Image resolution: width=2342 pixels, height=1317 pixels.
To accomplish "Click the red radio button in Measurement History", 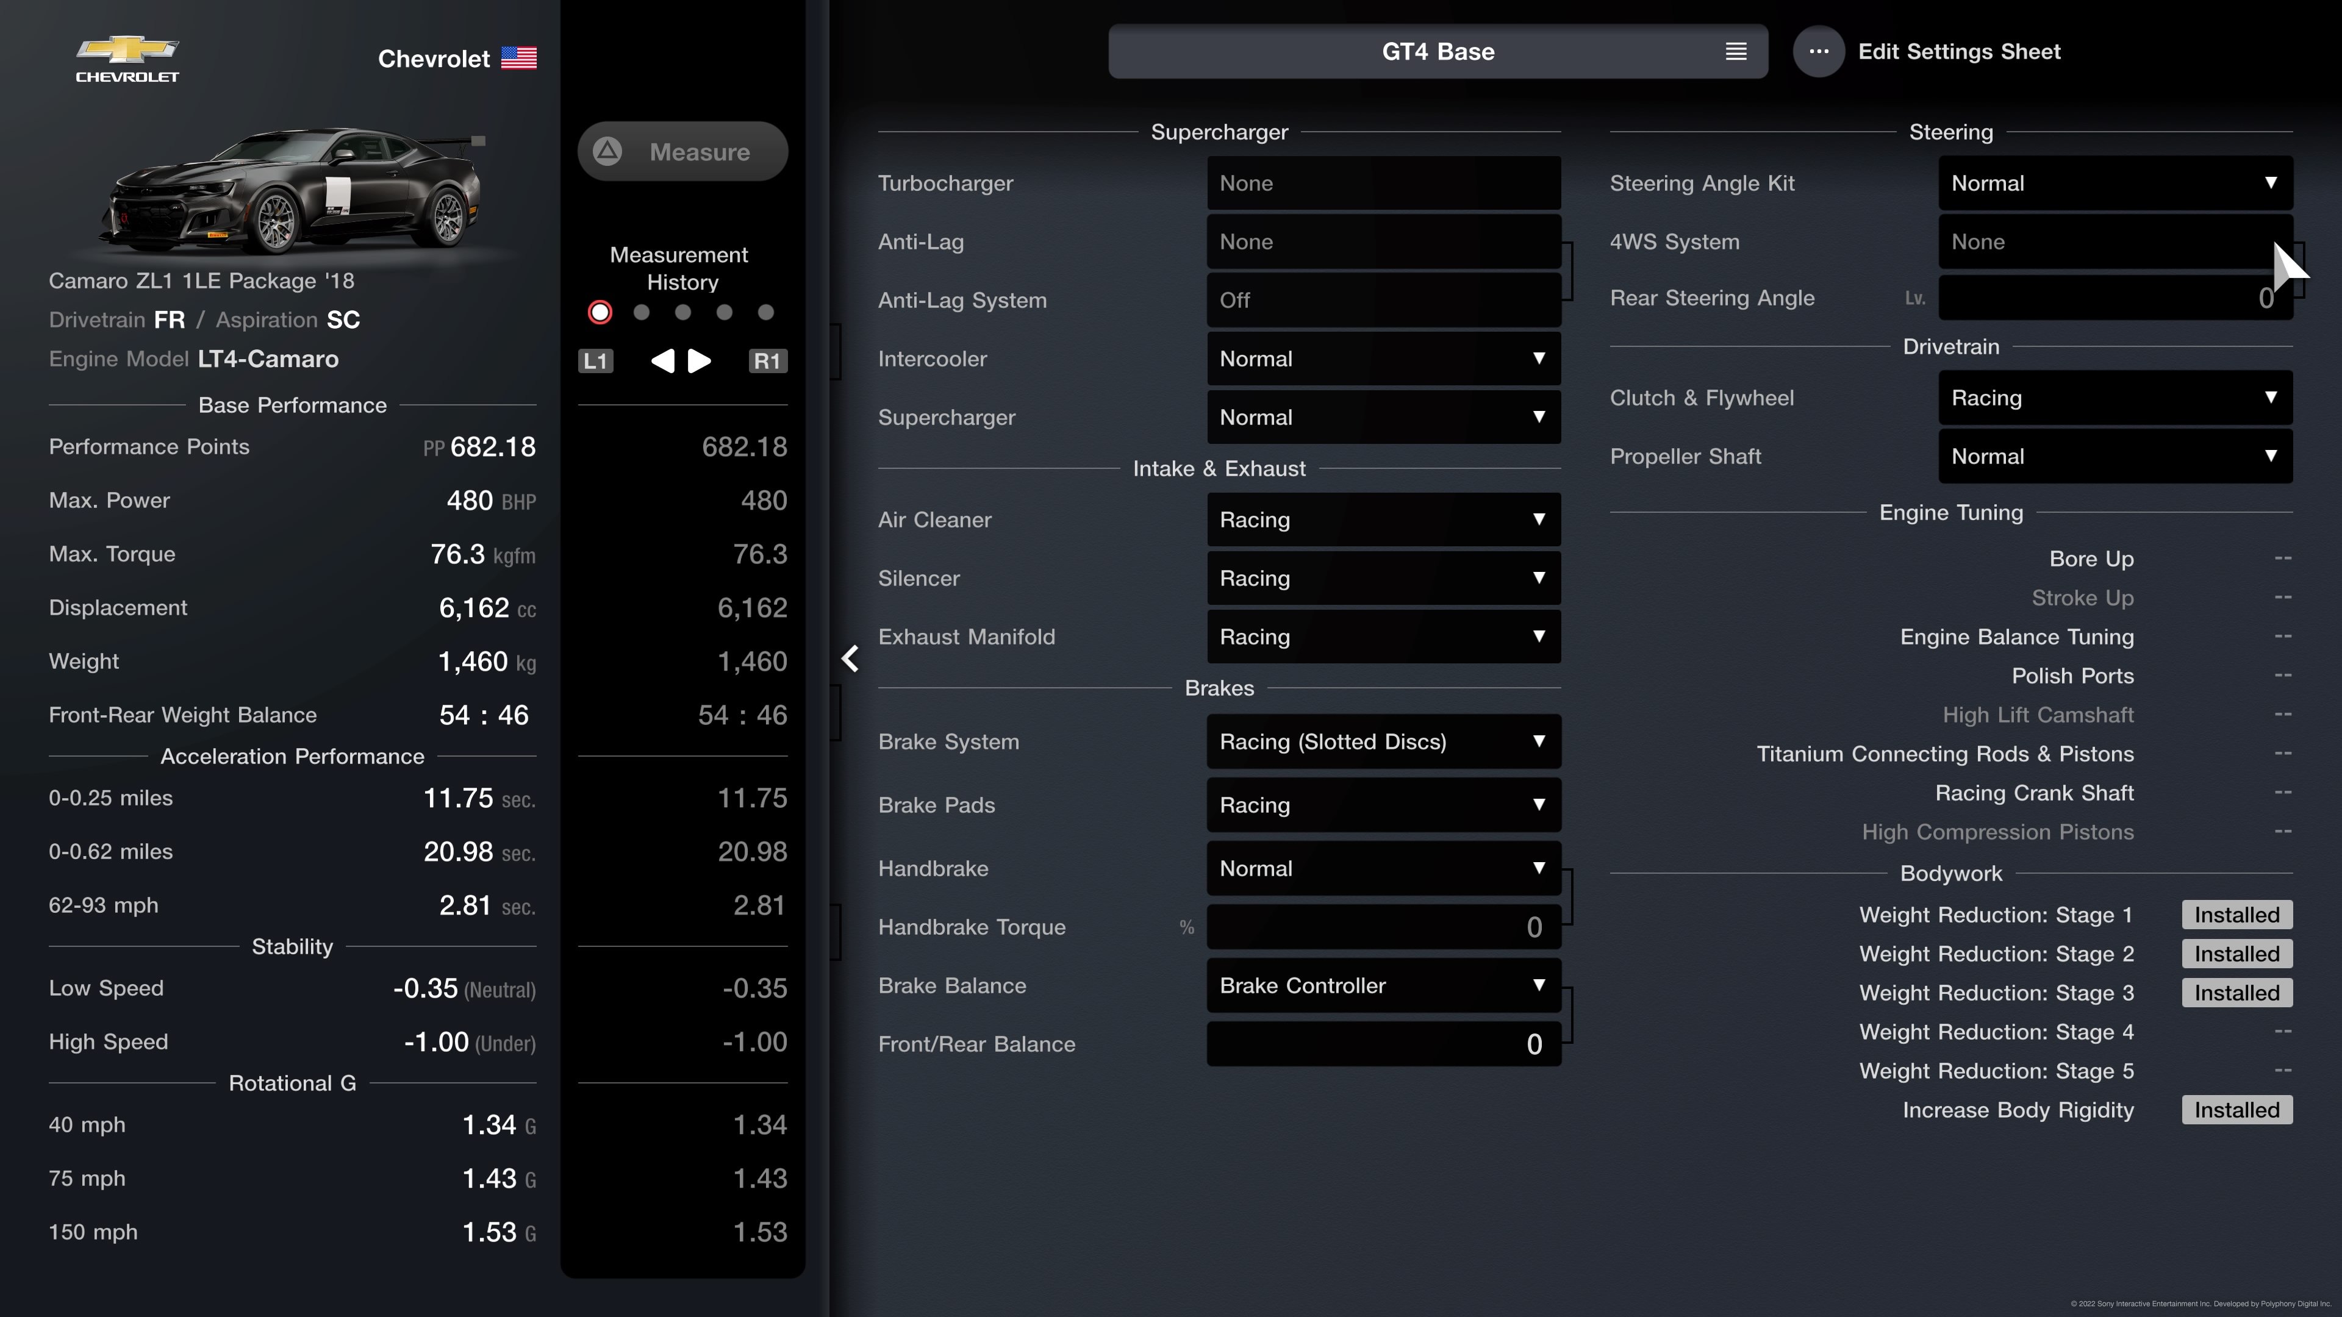I will coord(598,312).
